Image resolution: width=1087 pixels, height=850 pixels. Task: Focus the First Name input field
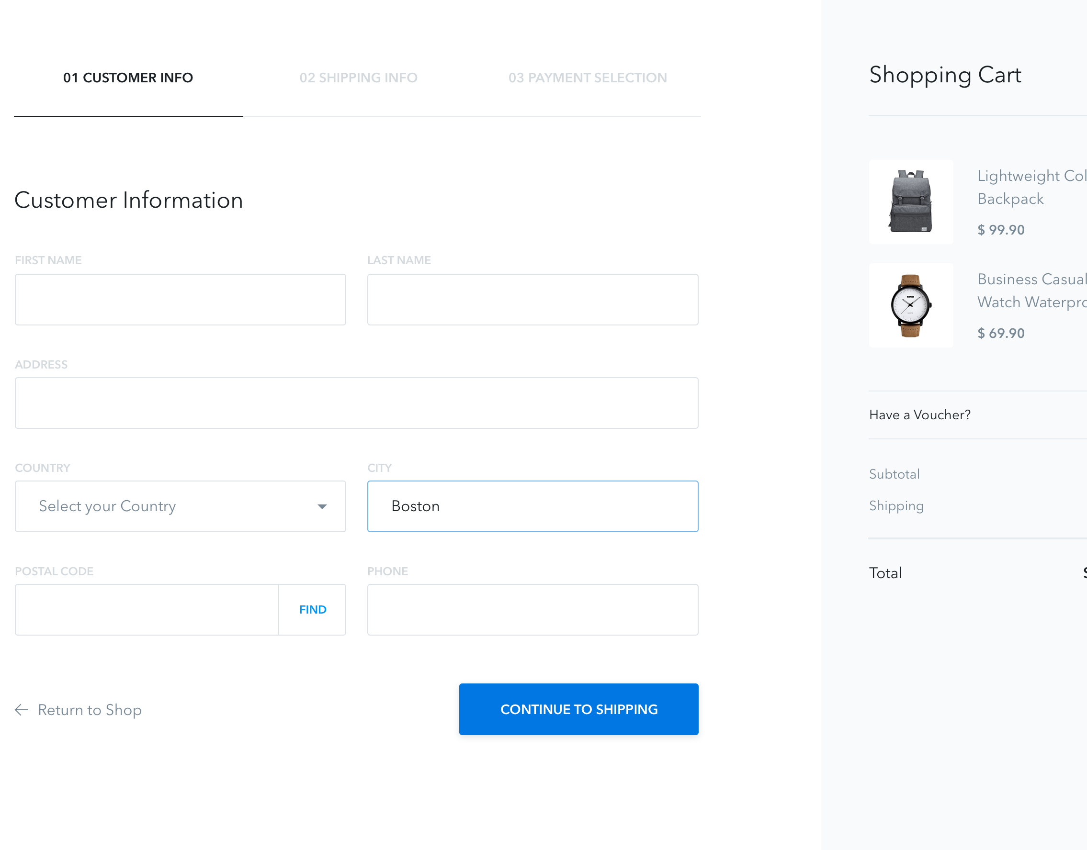[x=180, y=300]
